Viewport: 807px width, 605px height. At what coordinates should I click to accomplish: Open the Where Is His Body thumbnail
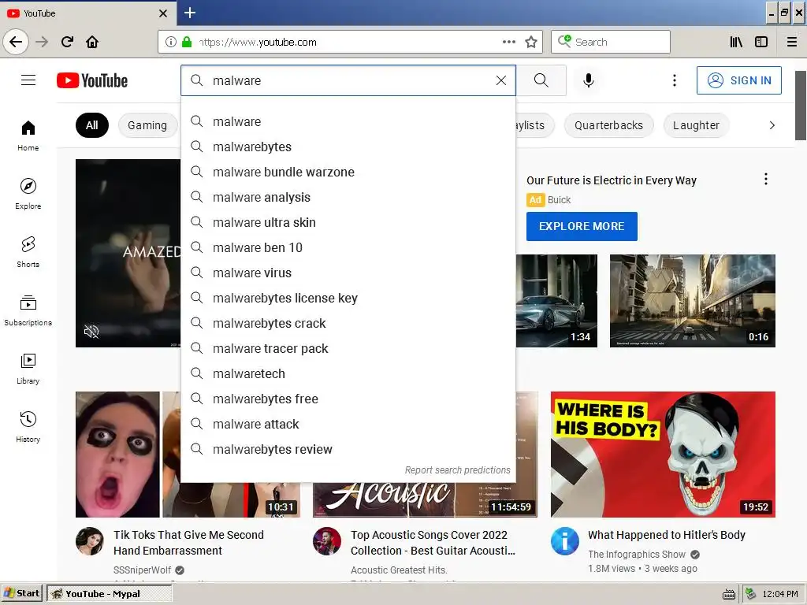(x=663, y=455)
